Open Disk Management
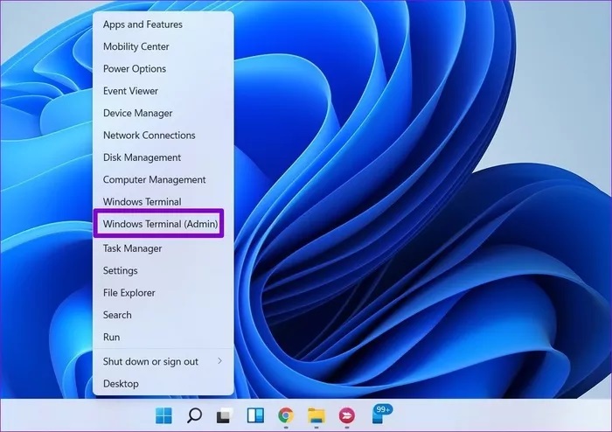This screenshot has height=432, width=612. (143, 157)
